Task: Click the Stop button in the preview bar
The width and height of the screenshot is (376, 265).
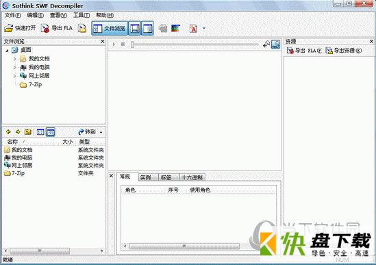Action: tap(123, 45)
